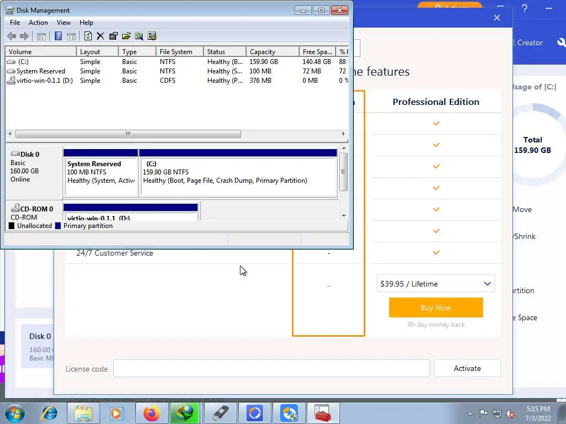The width and height of the screenshot is (566, 424).
Task: Launch Internet Explorer from the taskbar
Action: coord(49,413)
